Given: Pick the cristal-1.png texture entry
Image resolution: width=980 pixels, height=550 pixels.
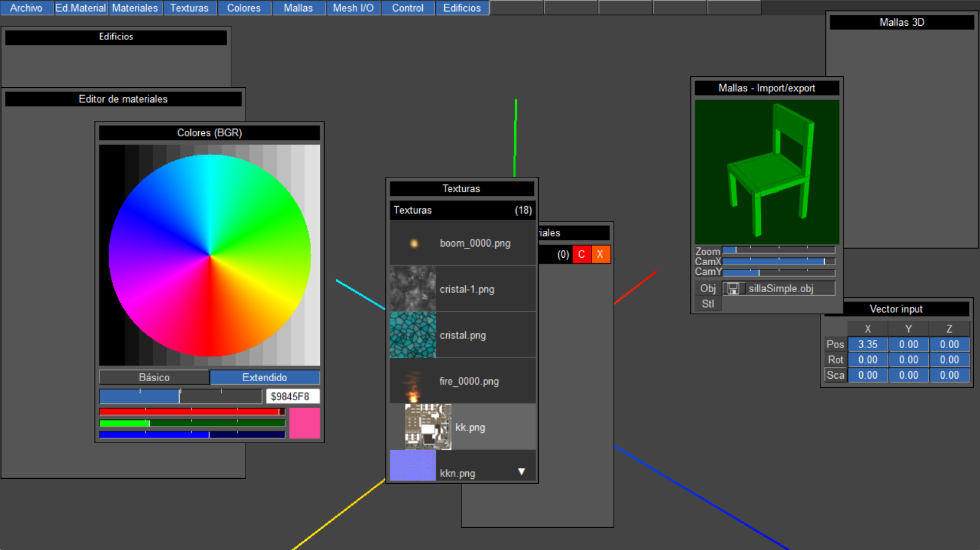Looking at the screenshot, I should pos(466,289).
